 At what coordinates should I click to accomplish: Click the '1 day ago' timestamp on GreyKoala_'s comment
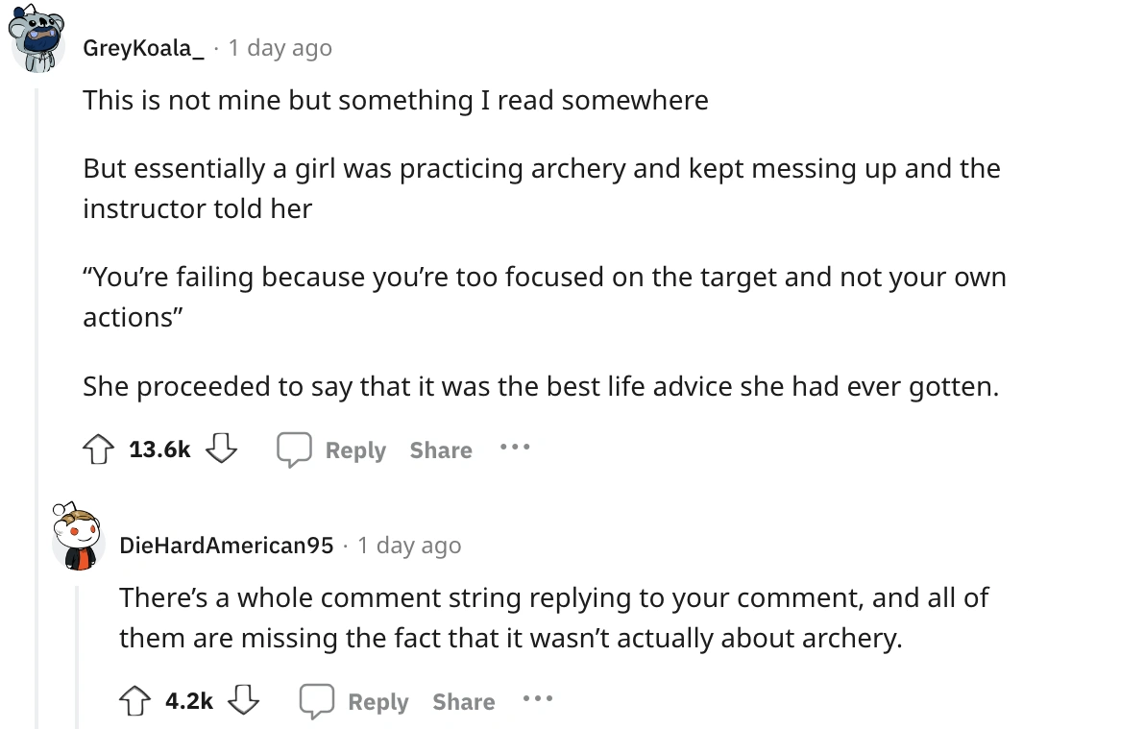(280, 47)
